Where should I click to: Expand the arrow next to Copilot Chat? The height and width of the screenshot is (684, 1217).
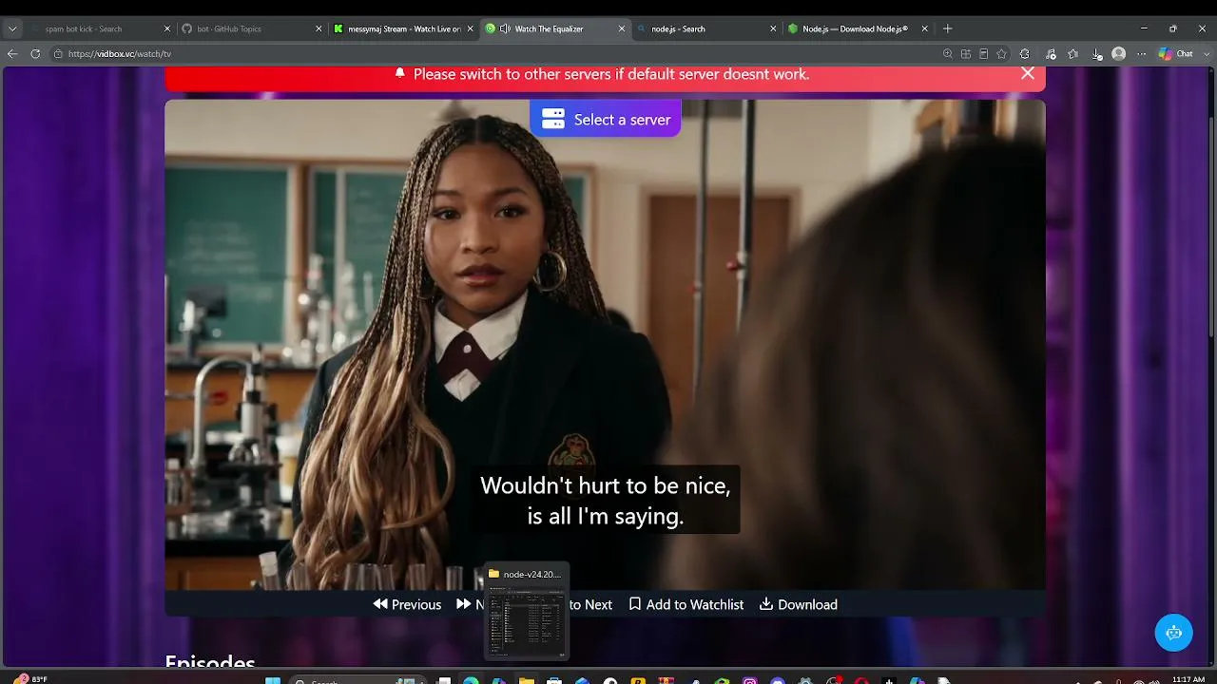tap(1207, 54)
